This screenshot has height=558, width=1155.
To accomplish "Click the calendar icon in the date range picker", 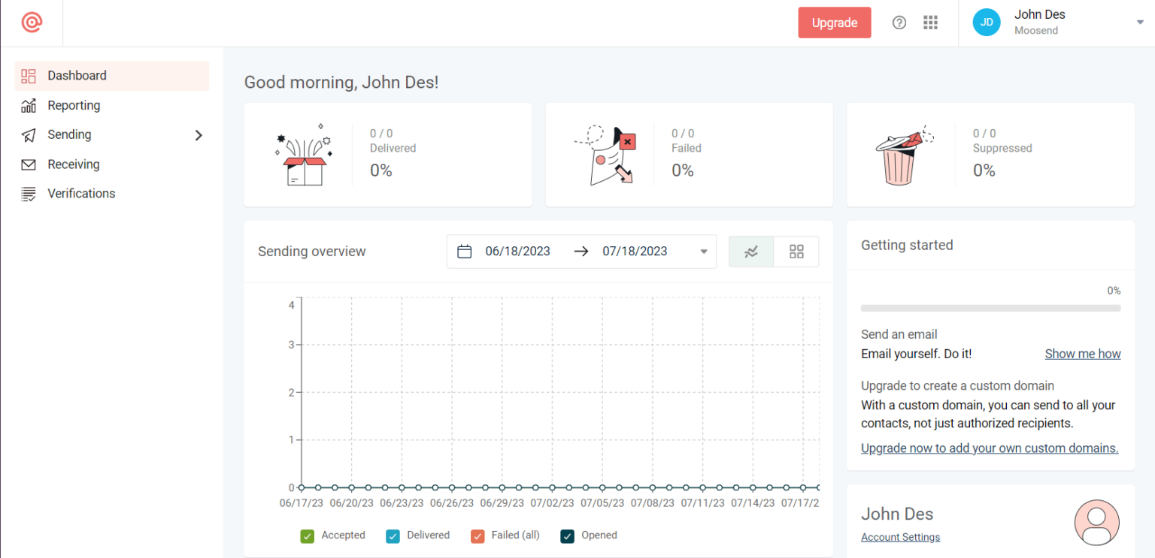I will coord(464,251).
